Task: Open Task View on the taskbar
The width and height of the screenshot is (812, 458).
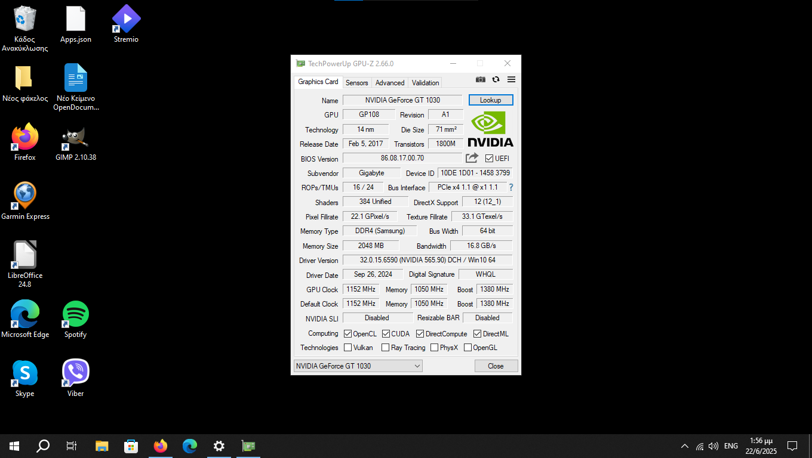Action: coord(72,446)
